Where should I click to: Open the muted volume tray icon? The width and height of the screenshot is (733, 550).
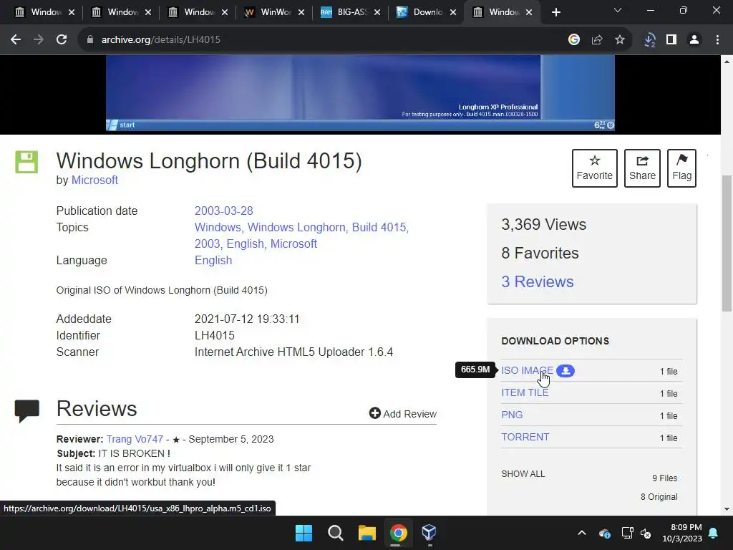click(646, 533)
